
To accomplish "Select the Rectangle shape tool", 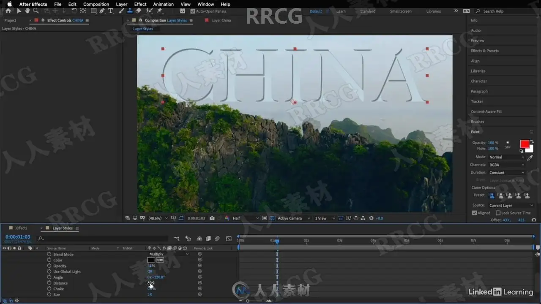I will 94,11.
